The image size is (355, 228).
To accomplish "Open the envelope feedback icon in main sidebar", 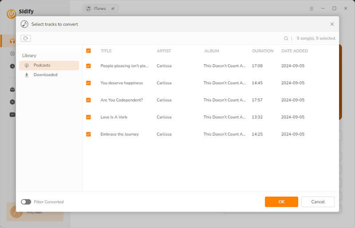I will pos(12,114).
